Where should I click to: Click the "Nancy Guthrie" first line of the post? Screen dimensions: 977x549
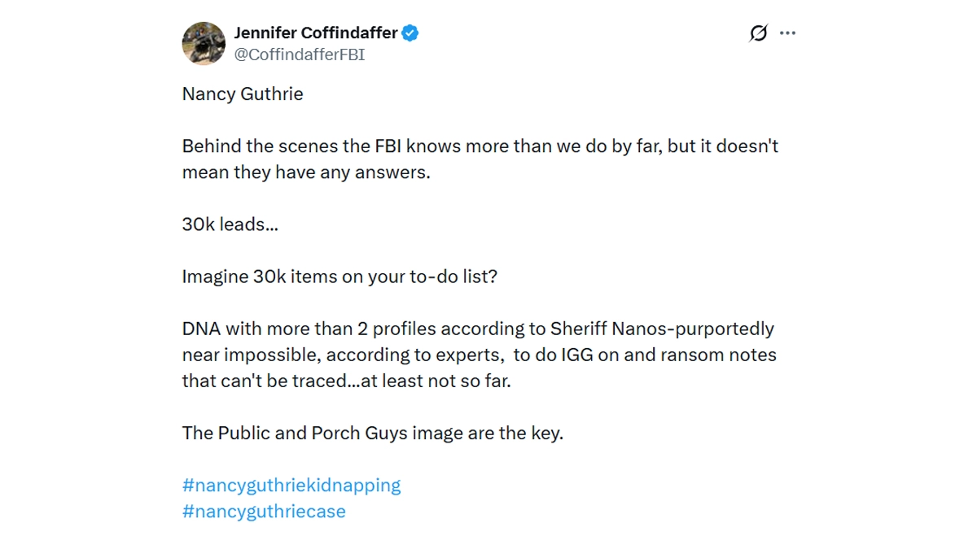pos(243,94)
